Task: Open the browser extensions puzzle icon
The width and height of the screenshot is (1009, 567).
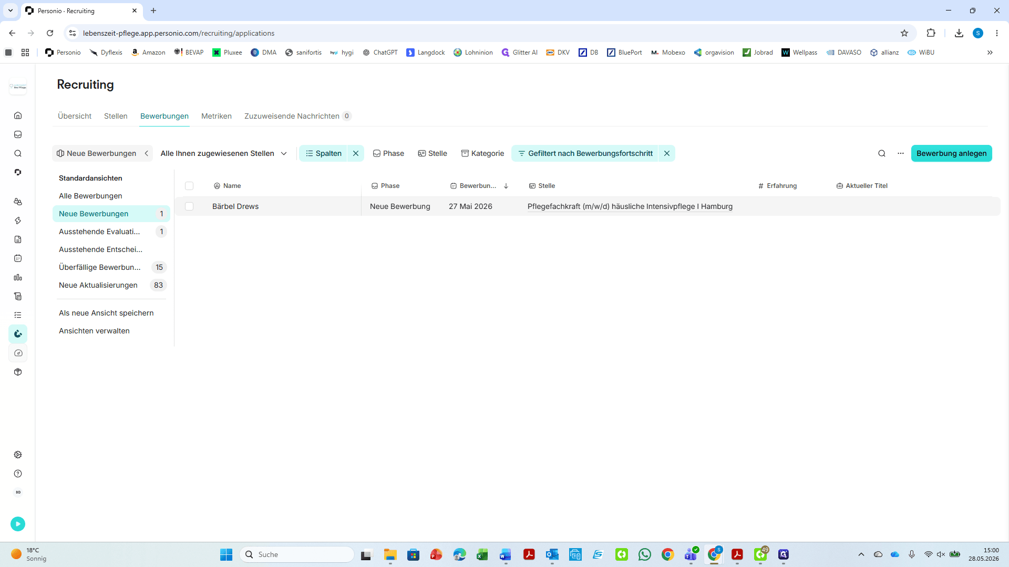Action: (x=931, y=33)
